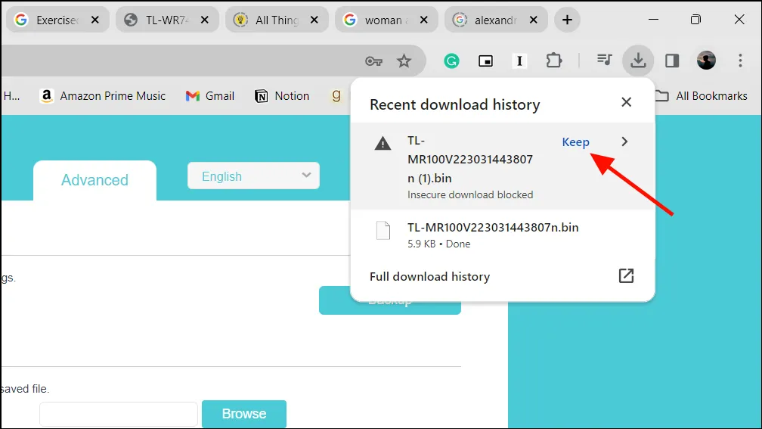762x429 pixels.
Task: Click the file path input field
Action: tap(119, 415)
